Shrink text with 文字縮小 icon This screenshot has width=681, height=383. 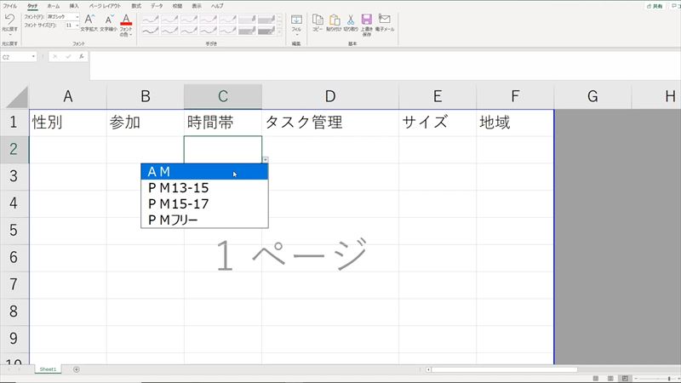click(108, 20)
